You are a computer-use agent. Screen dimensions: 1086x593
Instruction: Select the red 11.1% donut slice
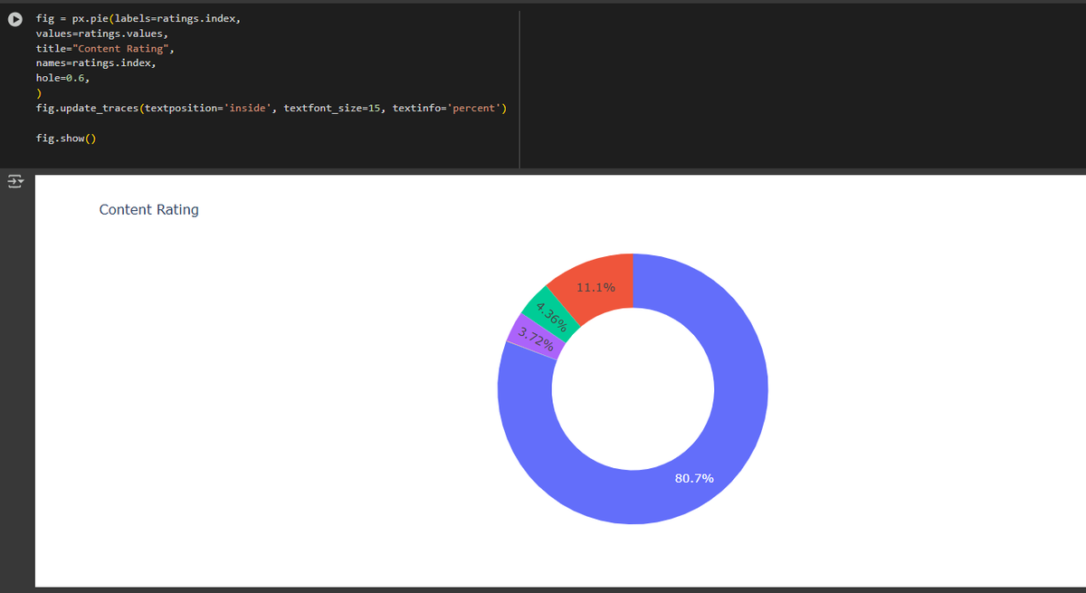(x=595, y=288)
